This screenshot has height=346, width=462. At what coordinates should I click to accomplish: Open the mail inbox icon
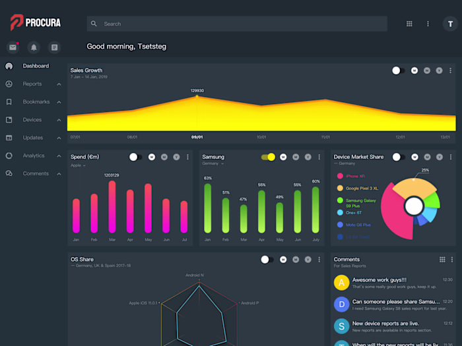13,47
